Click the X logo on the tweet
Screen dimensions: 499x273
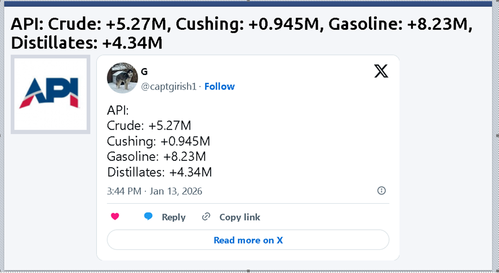pos(381,71)
